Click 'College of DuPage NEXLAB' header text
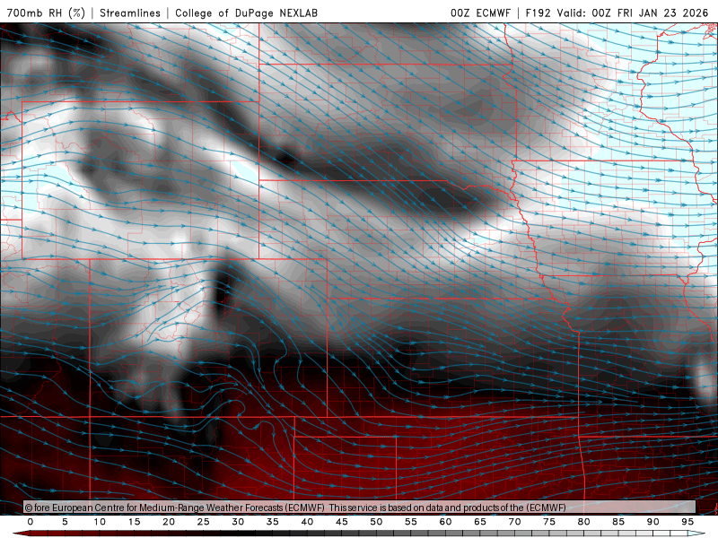 (246, 13)
